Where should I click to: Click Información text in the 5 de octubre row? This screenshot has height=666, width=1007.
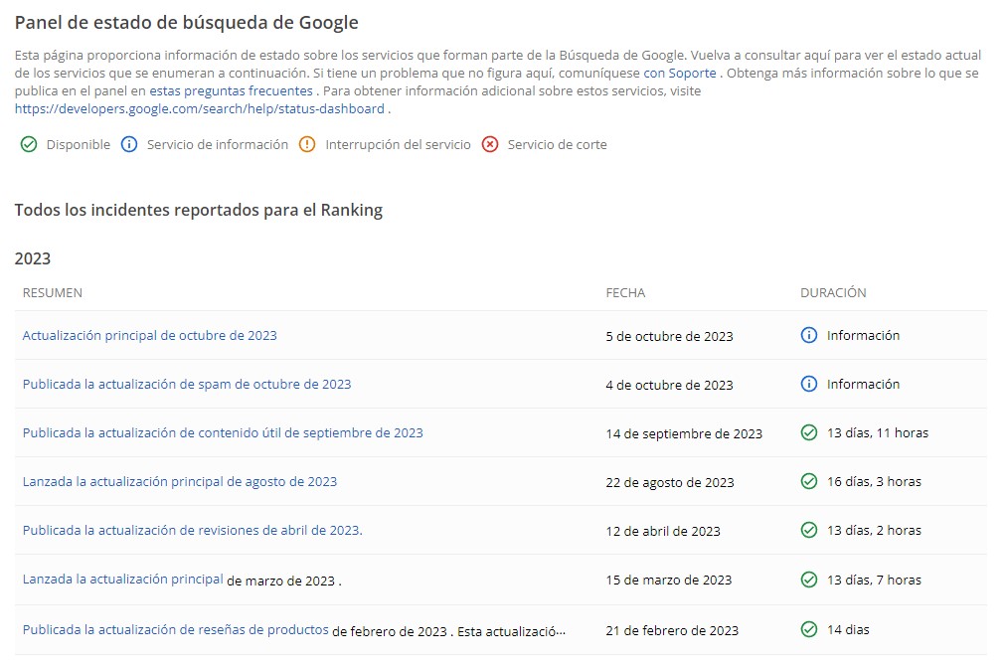click(x=863, y=335)
